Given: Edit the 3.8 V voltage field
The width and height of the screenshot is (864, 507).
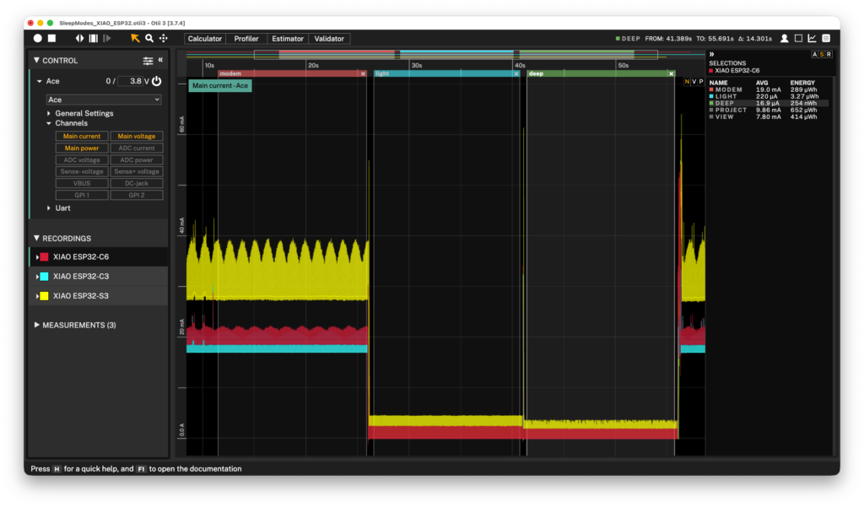Looking at the screenshot, I should [131, 81].
